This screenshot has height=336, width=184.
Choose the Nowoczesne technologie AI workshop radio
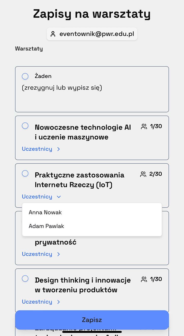click(x=25, y=126)
